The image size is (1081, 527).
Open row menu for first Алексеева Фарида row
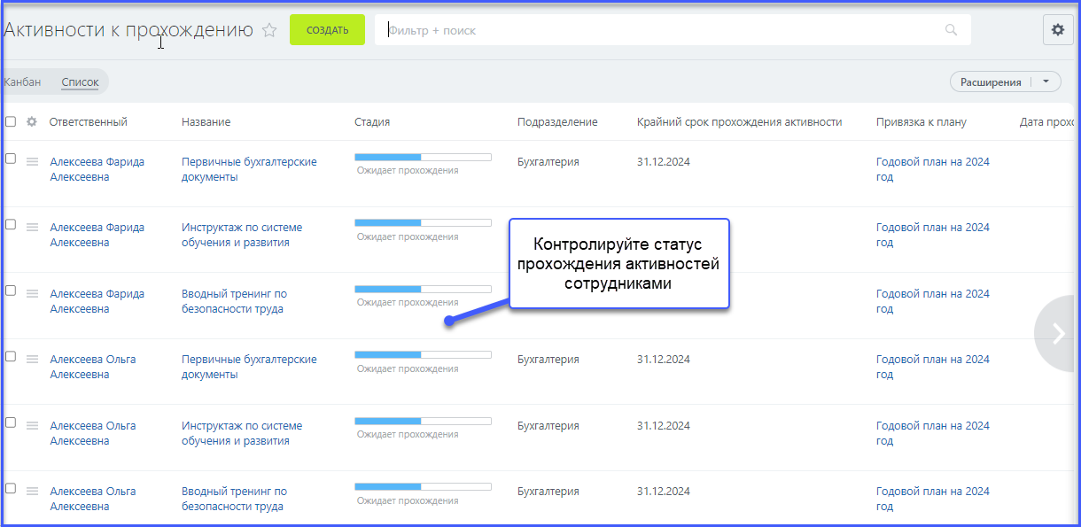point(32,162)
